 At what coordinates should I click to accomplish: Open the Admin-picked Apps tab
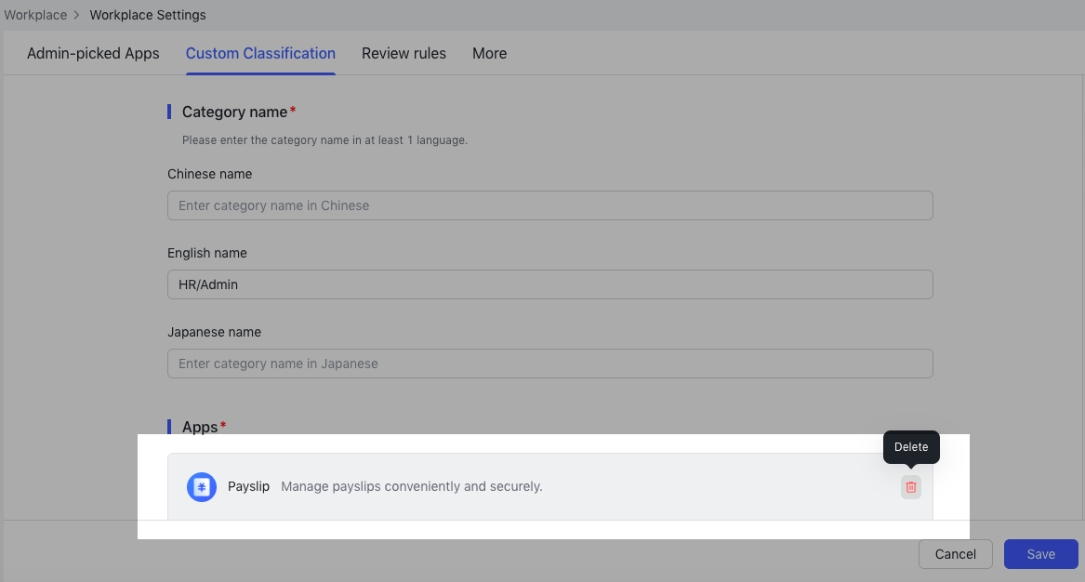tap(93, 53)
